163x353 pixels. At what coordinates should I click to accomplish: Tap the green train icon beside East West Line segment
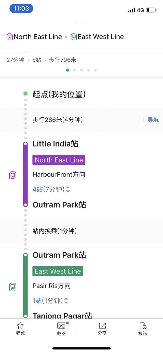[x=13, y=287]
